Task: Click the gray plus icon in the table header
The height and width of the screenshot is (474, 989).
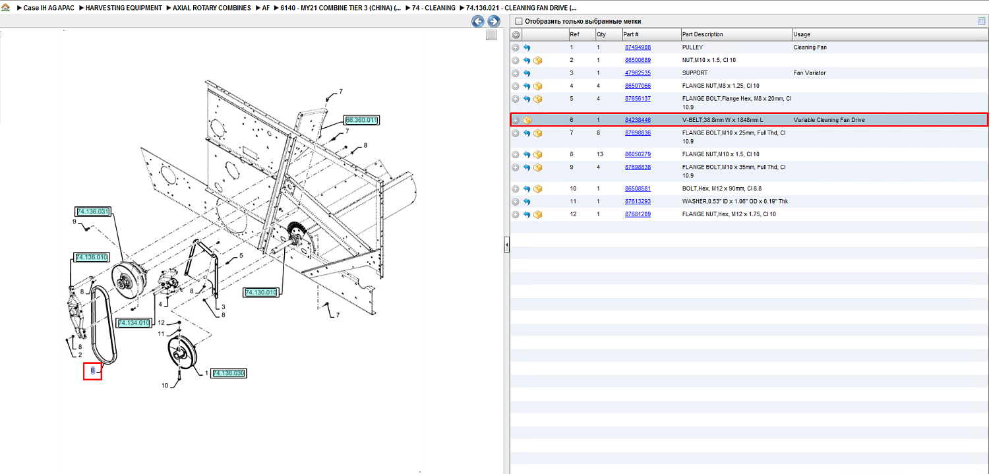Action: [516, 34]
